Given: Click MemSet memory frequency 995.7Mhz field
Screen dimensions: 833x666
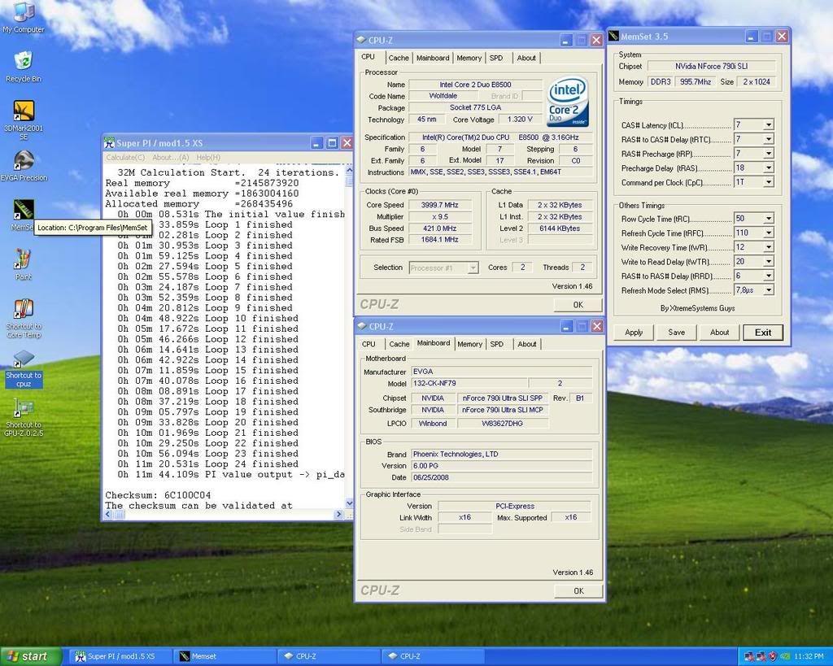Looking at the screenshot, I should (696, 82).
